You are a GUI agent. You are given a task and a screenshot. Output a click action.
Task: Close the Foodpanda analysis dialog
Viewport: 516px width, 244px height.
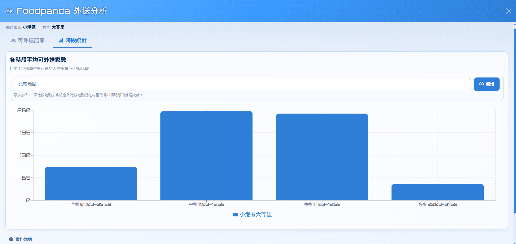tap(508, 11)
